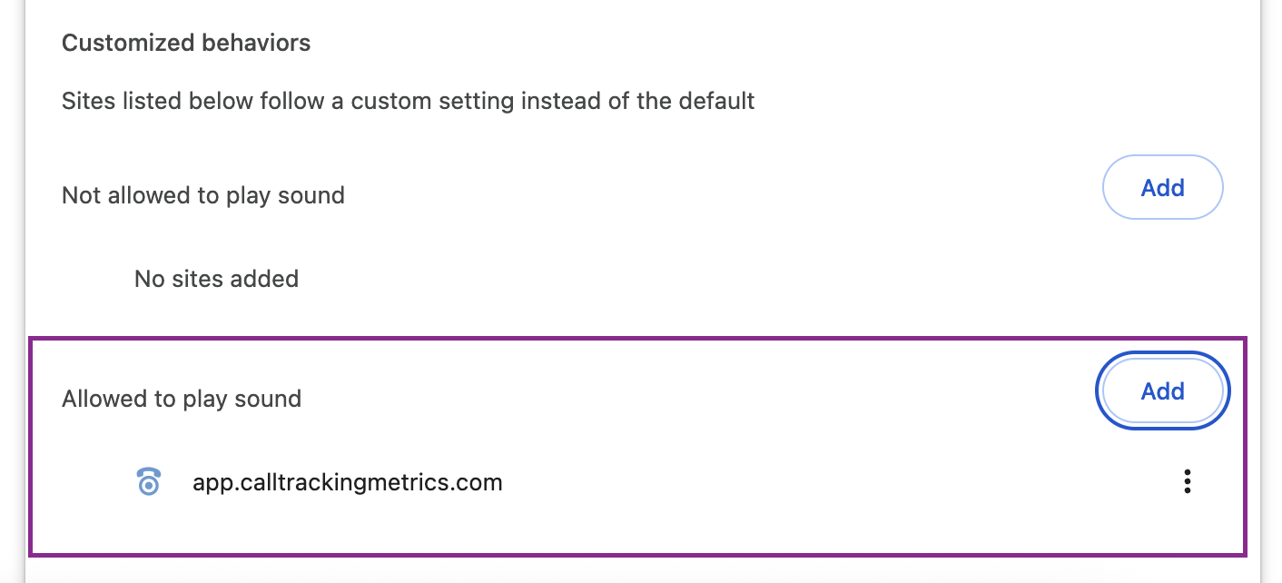The width and height of the screenshot is (1282, 583).
Task: Click the "Customized behaviors" heading
Action: [x=186, y=43]
